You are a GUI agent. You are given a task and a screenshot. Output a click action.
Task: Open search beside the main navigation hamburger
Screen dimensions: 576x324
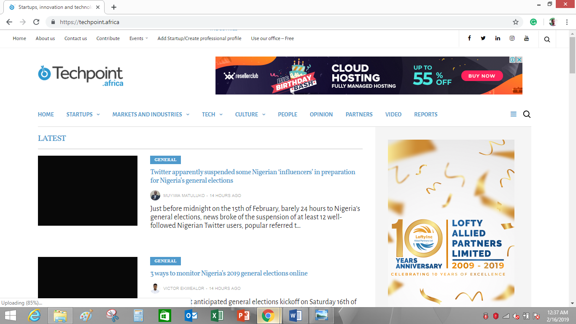527,114
